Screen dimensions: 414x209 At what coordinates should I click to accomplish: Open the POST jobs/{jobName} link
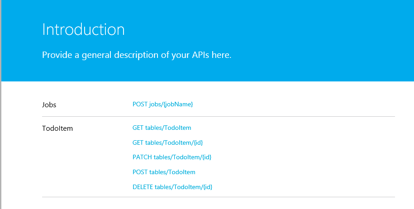pos(163,104)
